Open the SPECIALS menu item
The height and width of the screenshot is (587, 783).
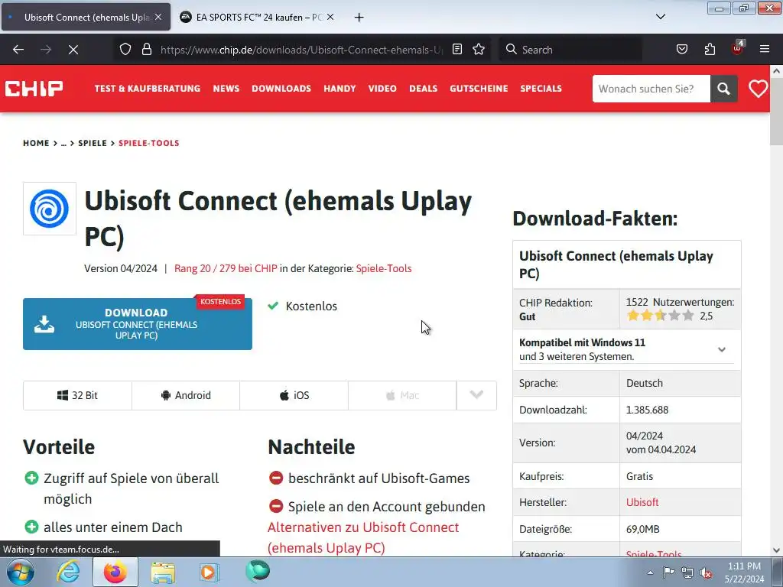(541, 89)
